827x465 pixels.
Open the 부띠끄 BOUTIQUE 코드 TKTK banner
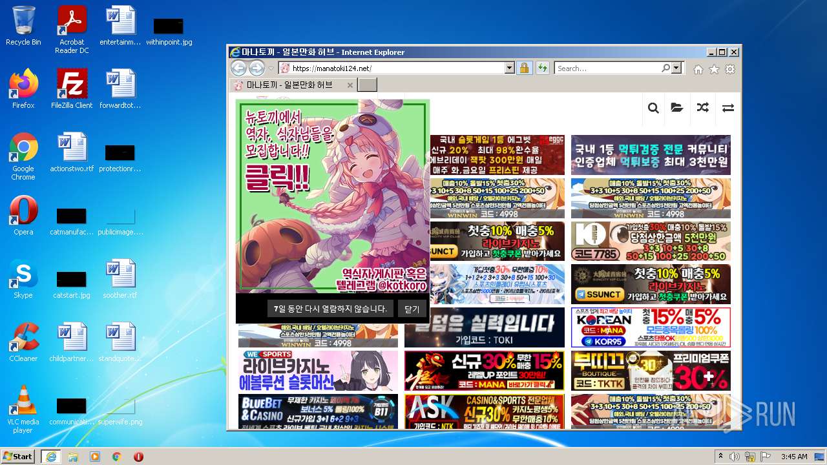651,371
